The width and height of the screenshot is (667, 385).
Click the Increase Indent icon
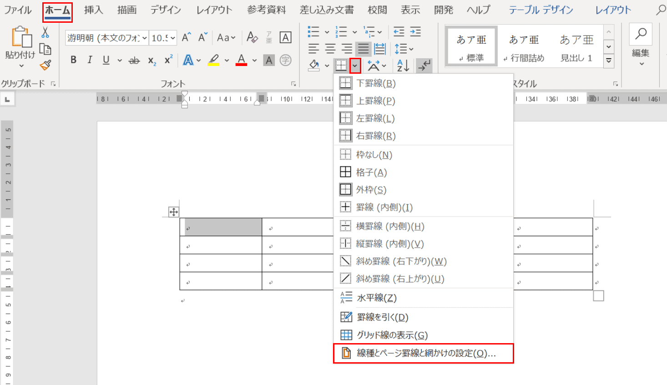415,32
